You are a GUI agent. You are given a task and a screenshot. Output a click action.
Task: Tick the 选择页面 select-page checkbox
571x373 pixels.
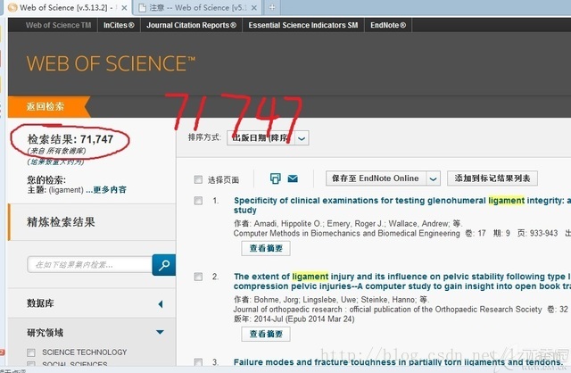coord(198,179)
